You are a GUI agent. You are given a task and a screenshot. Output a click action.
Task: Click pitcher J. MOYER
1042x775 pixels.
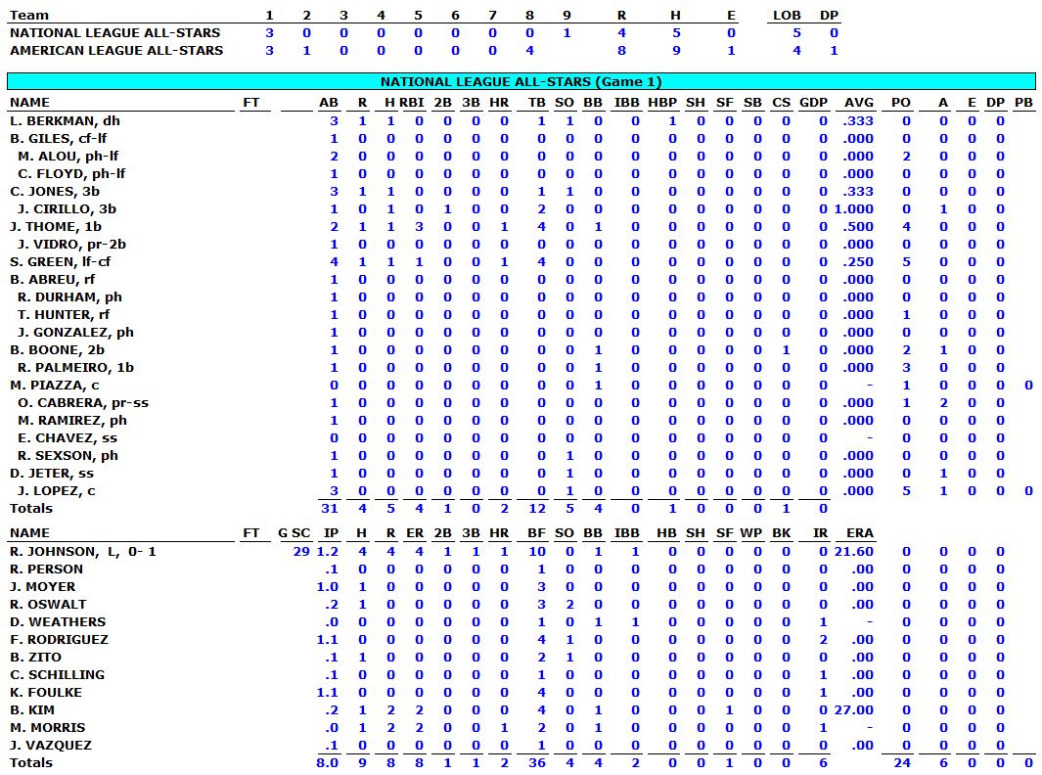(42, 587)
